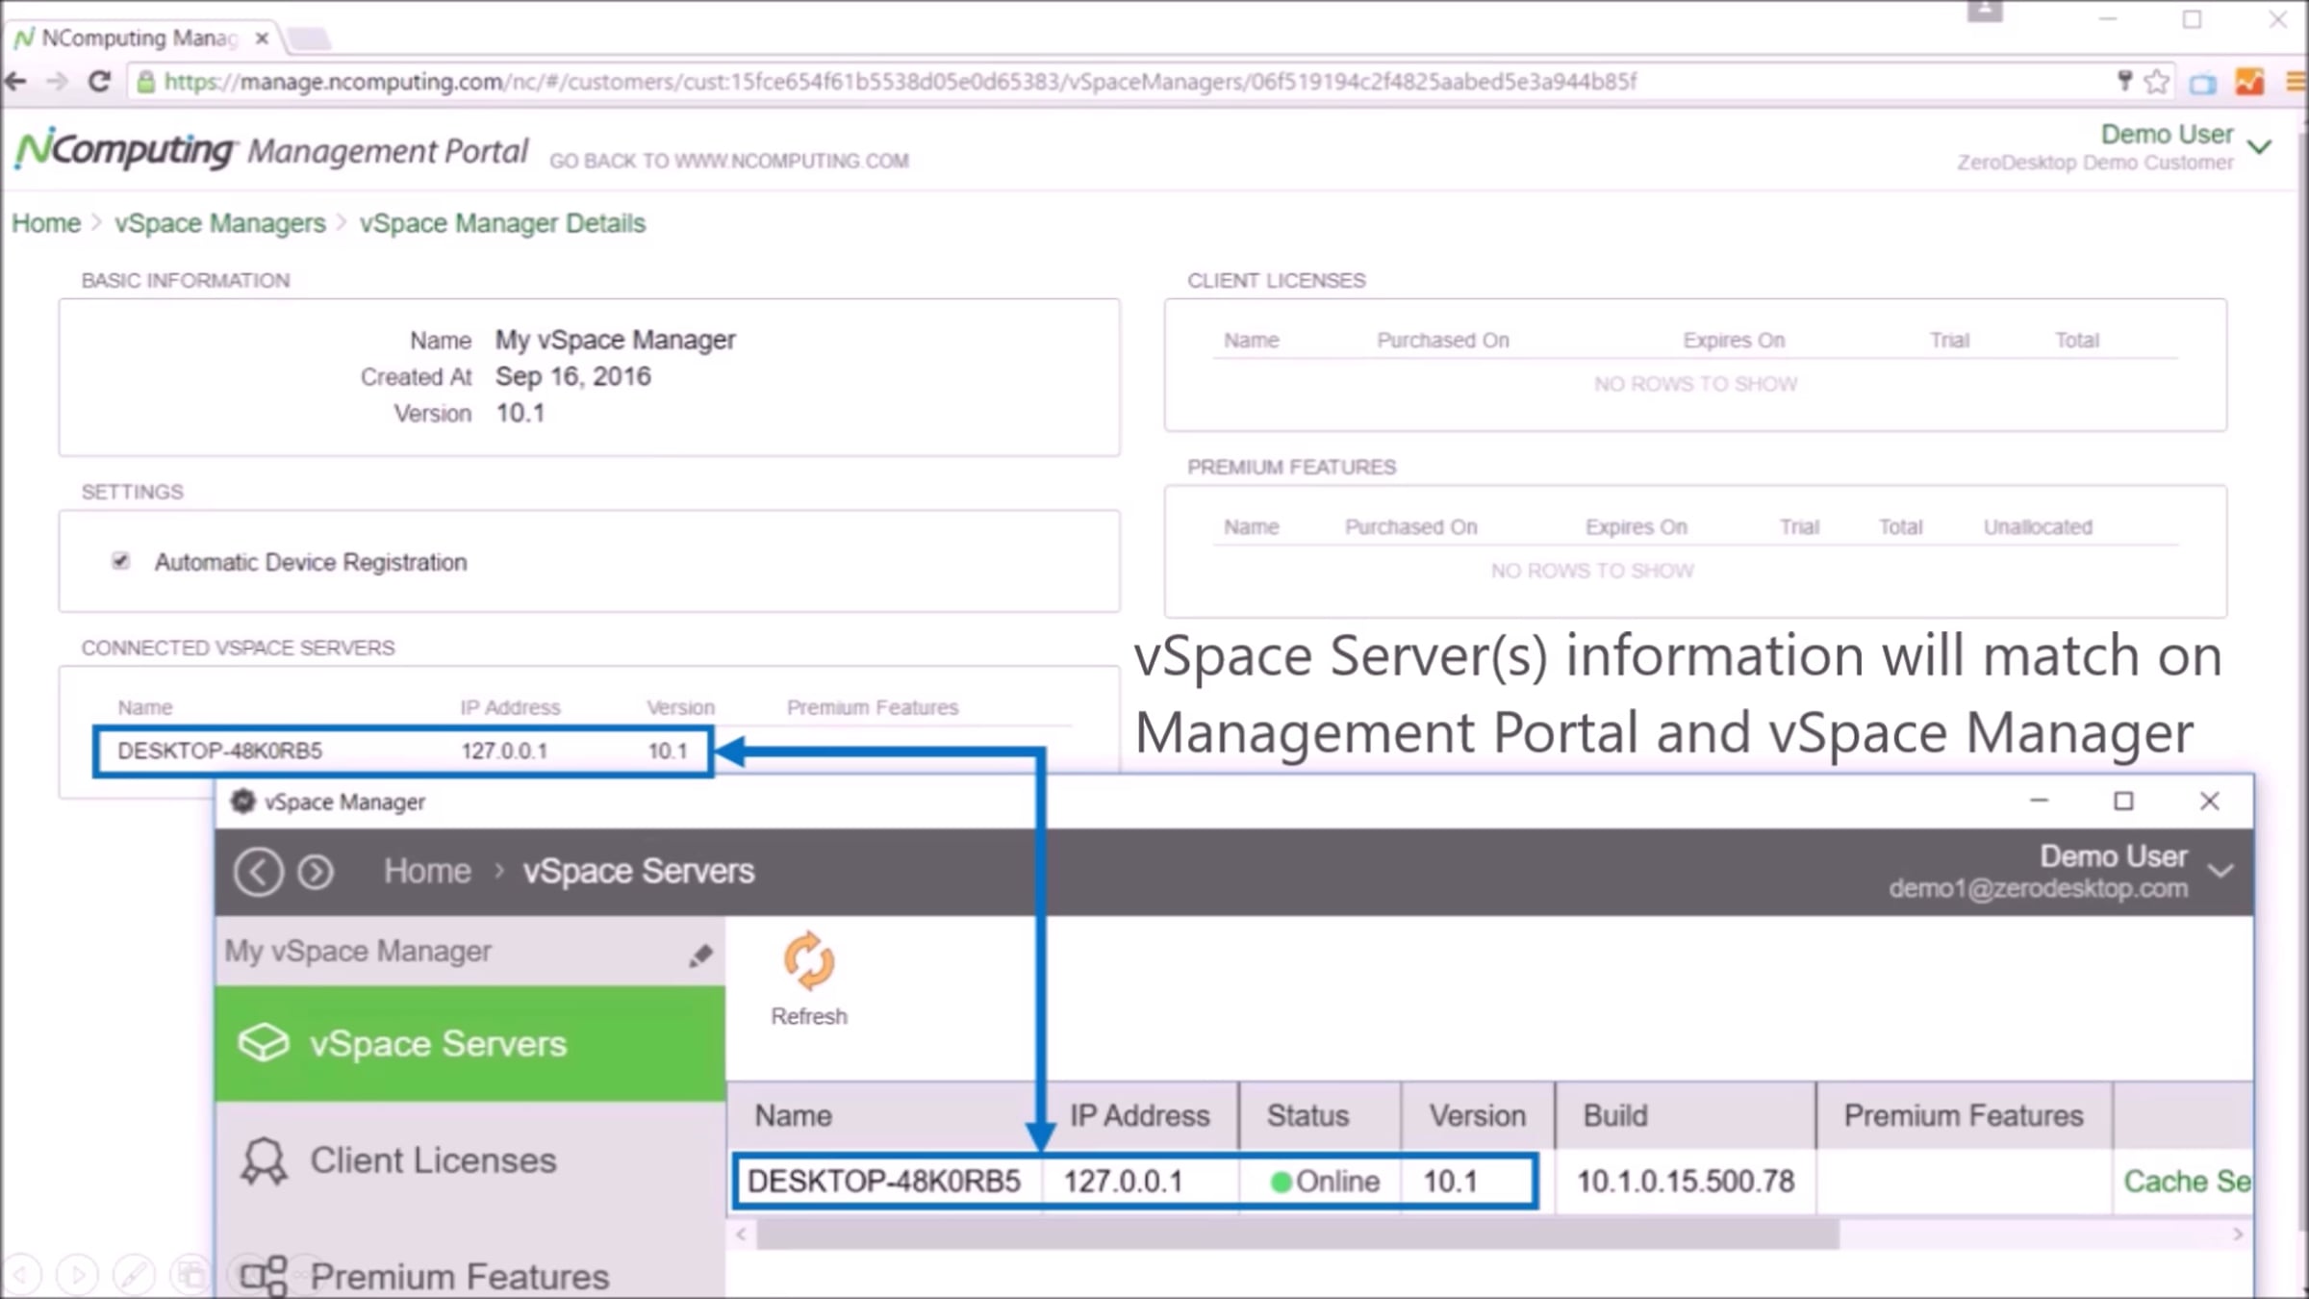2309x1299 pixels.
Task: Bookmark the page with the star toggle
Action: pyautogui.click(x=2155, y=82)
